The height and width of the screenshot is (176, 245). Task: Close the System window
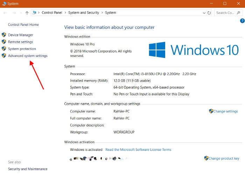tap(238, 3)
